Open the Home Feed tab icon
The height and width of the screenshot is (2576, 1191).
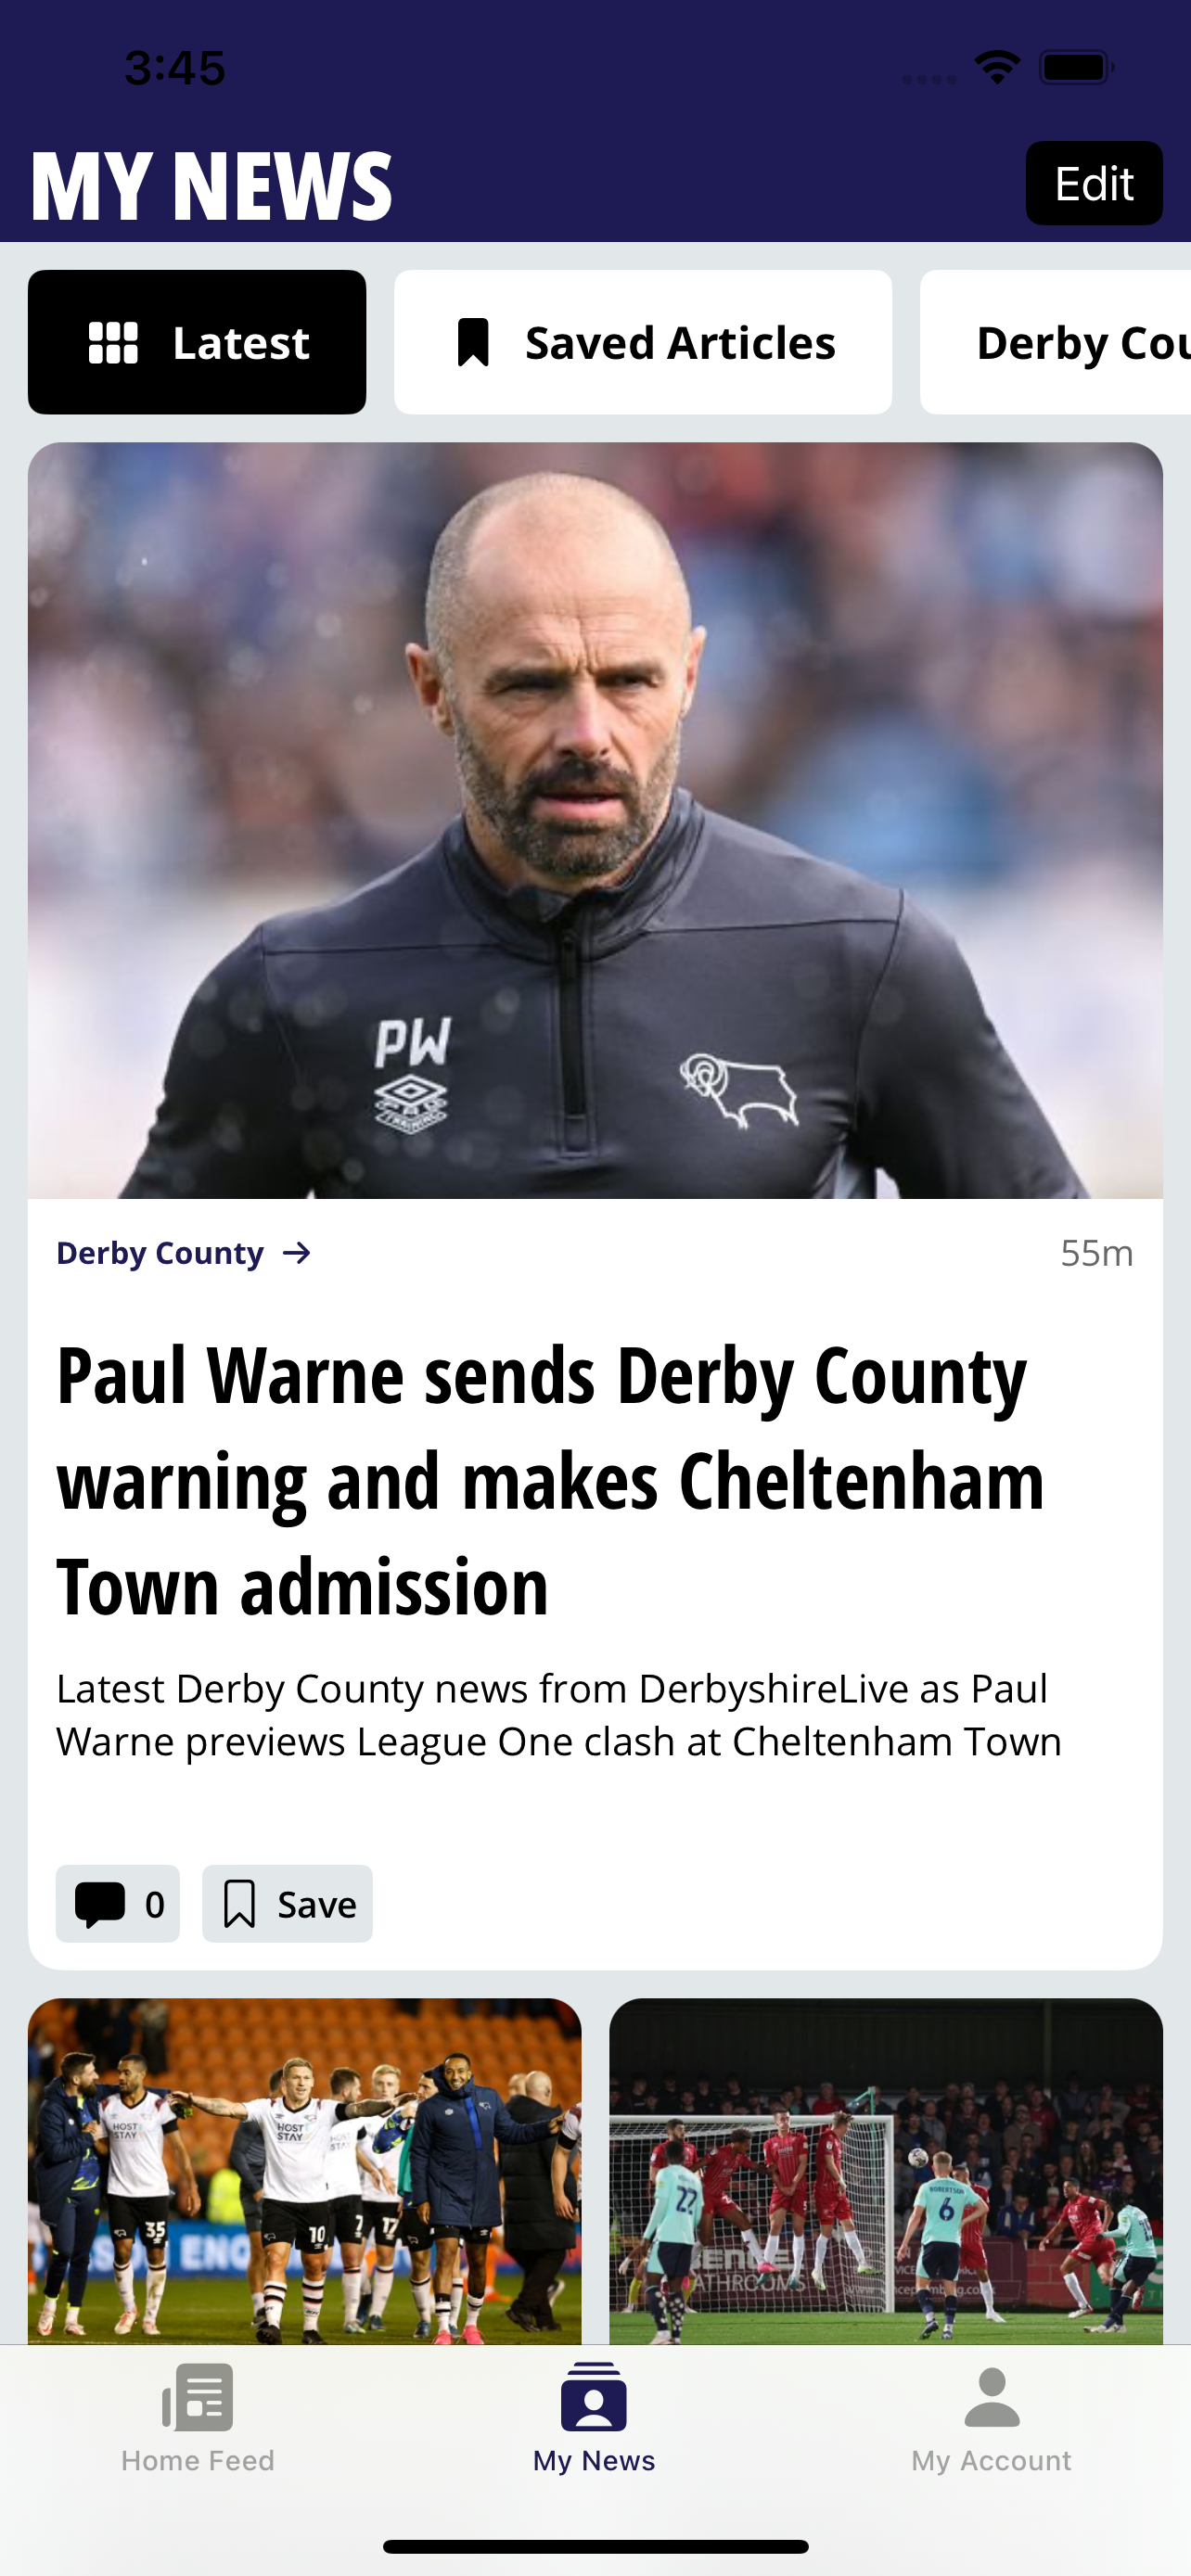tap(198, 2397)
